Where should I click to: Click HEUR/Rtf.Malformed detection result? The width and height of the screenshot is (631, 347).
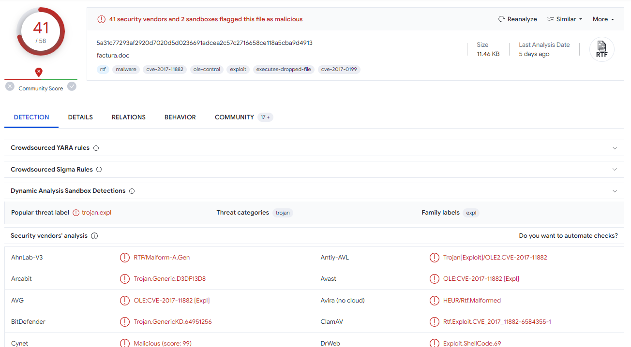click(472, 301)
